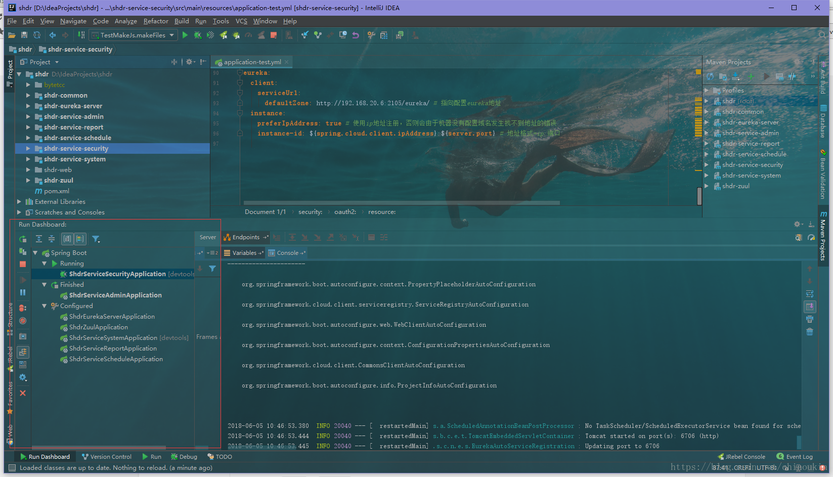
Task: Click Save All floppy icon
Action: 24,35
